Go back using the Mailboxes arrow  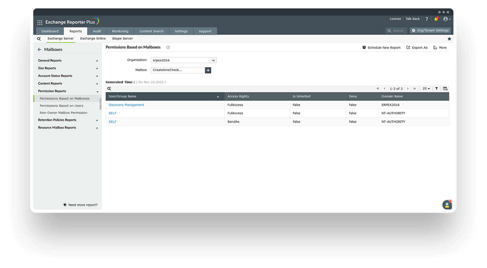39,50
